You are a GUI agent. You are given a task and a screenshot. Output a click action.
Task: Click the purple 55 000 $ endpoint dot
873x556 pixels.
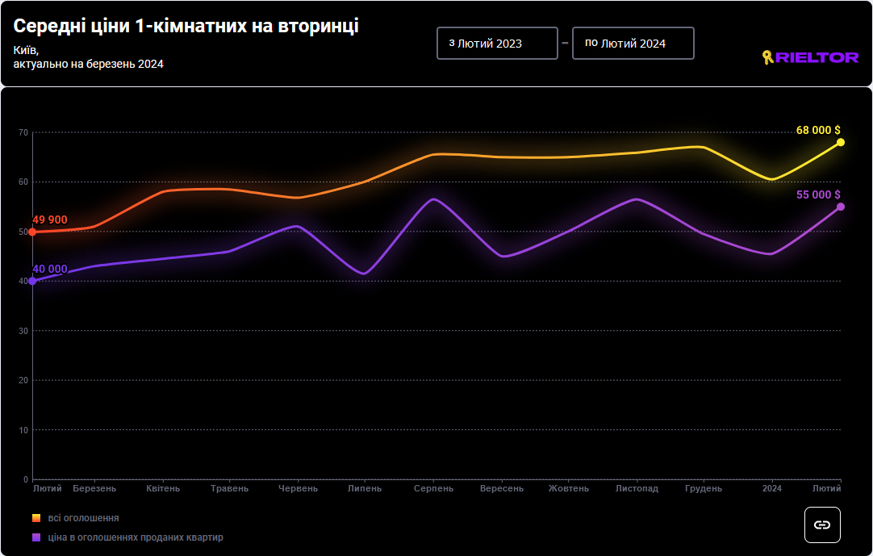(x=841, y=207)
